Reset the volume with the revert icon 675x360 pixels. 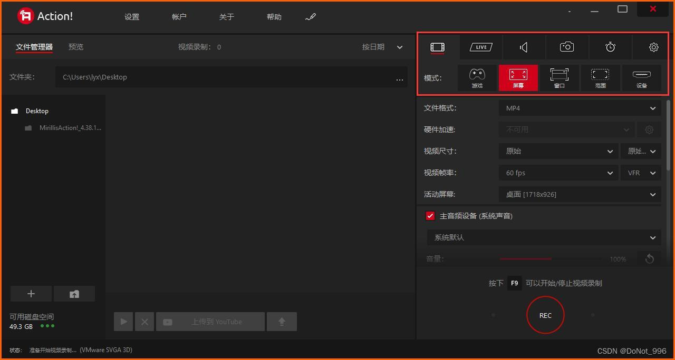tap(649, 258)
